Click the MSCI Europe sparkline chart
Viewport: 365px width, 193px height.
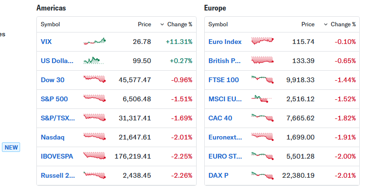[262, 99]
